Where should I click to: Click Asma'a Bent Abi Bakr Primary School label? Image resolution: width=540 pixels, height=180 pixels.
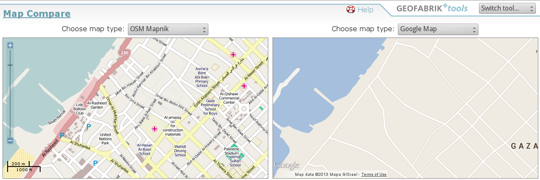pyautogui.click(x=202, y=77)
